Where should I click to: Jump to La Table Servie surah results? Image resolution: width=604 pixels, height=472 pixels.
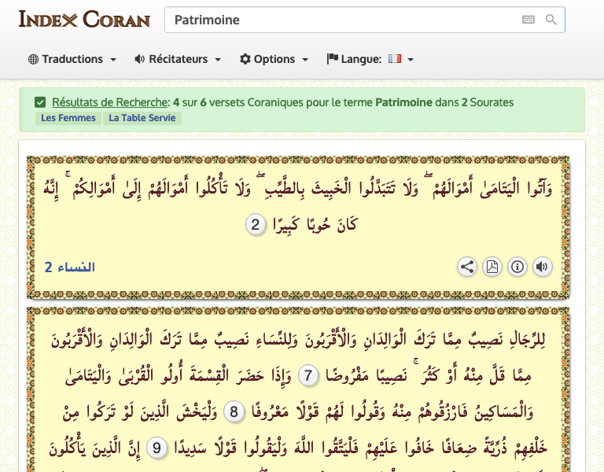click(x=142, y=118)
